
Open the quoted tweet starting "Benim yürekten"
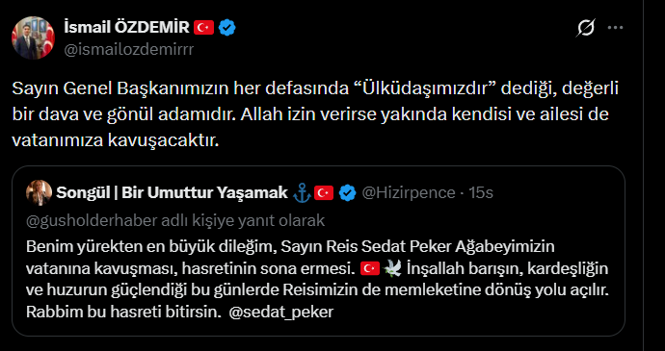pyautogui.click(x=318, y=251)
